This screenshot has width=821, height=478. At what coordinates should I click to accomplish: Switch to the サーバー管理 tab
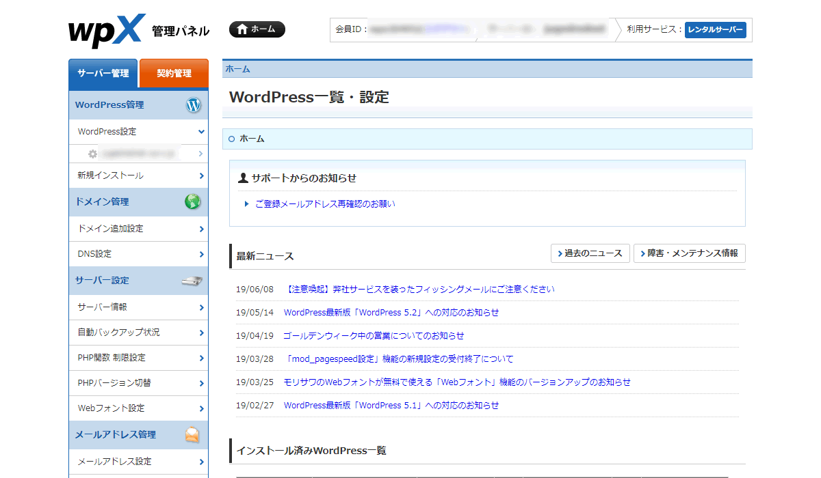(103, 74)
